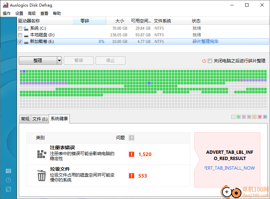Click the gray legend color swatch
This screenshot has height=199, width=270.
[x=249, y=117]
